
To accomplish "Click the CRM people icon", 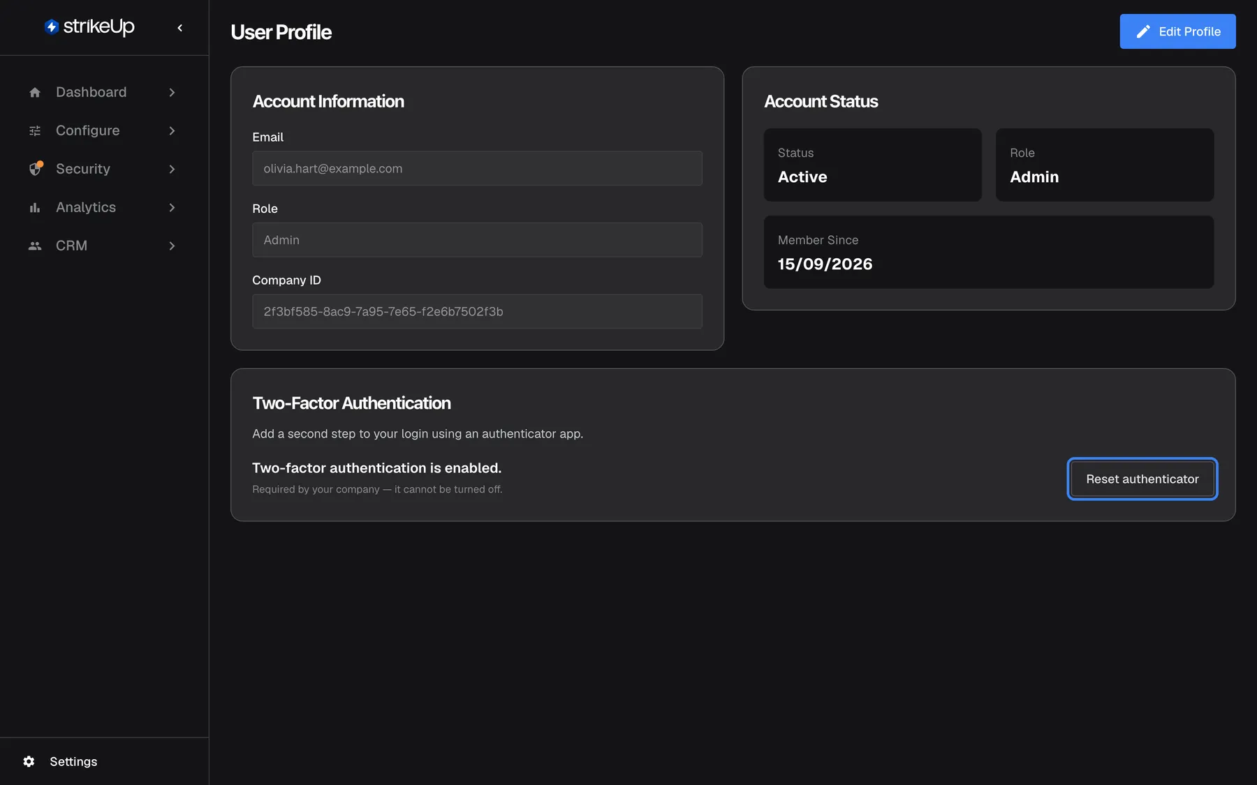I will point(35,246).
